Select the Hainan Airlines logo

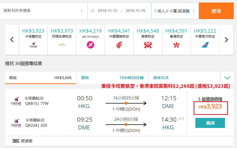click(148, 45)
